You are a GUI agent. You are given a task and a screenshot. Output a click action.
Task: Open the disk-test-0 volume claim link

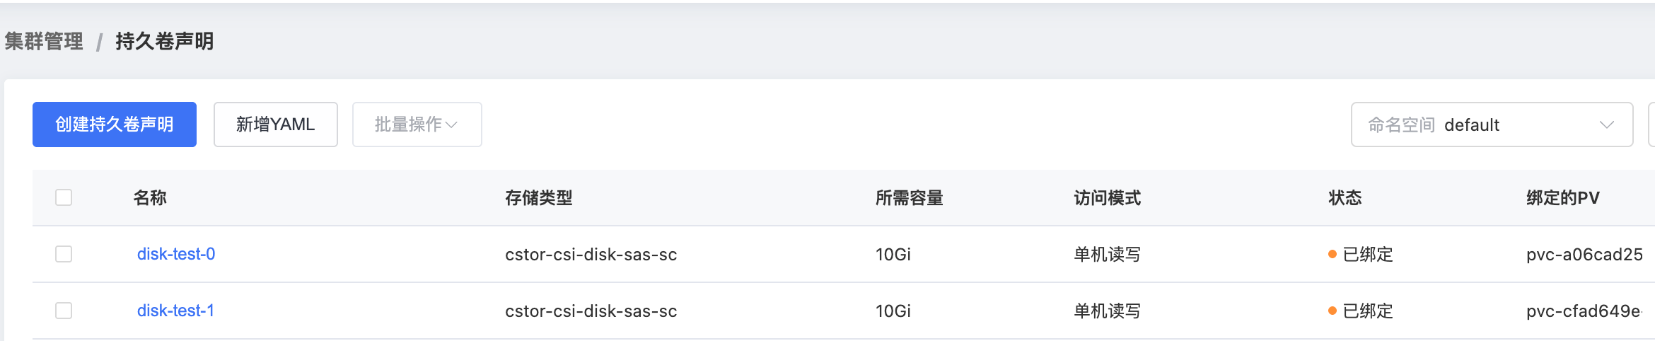176,254
